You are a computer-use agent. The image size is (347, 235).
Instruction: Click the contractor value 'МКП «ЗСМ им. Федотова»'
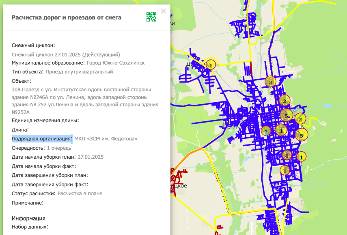point(106,139)
